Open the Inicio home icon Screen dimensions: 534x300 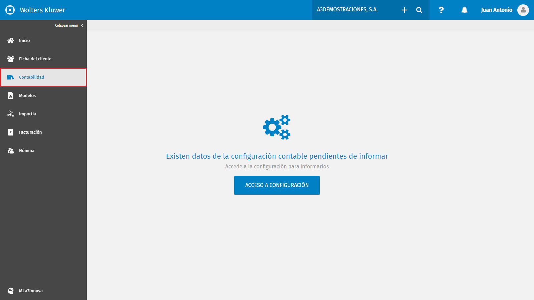point(11,40)
